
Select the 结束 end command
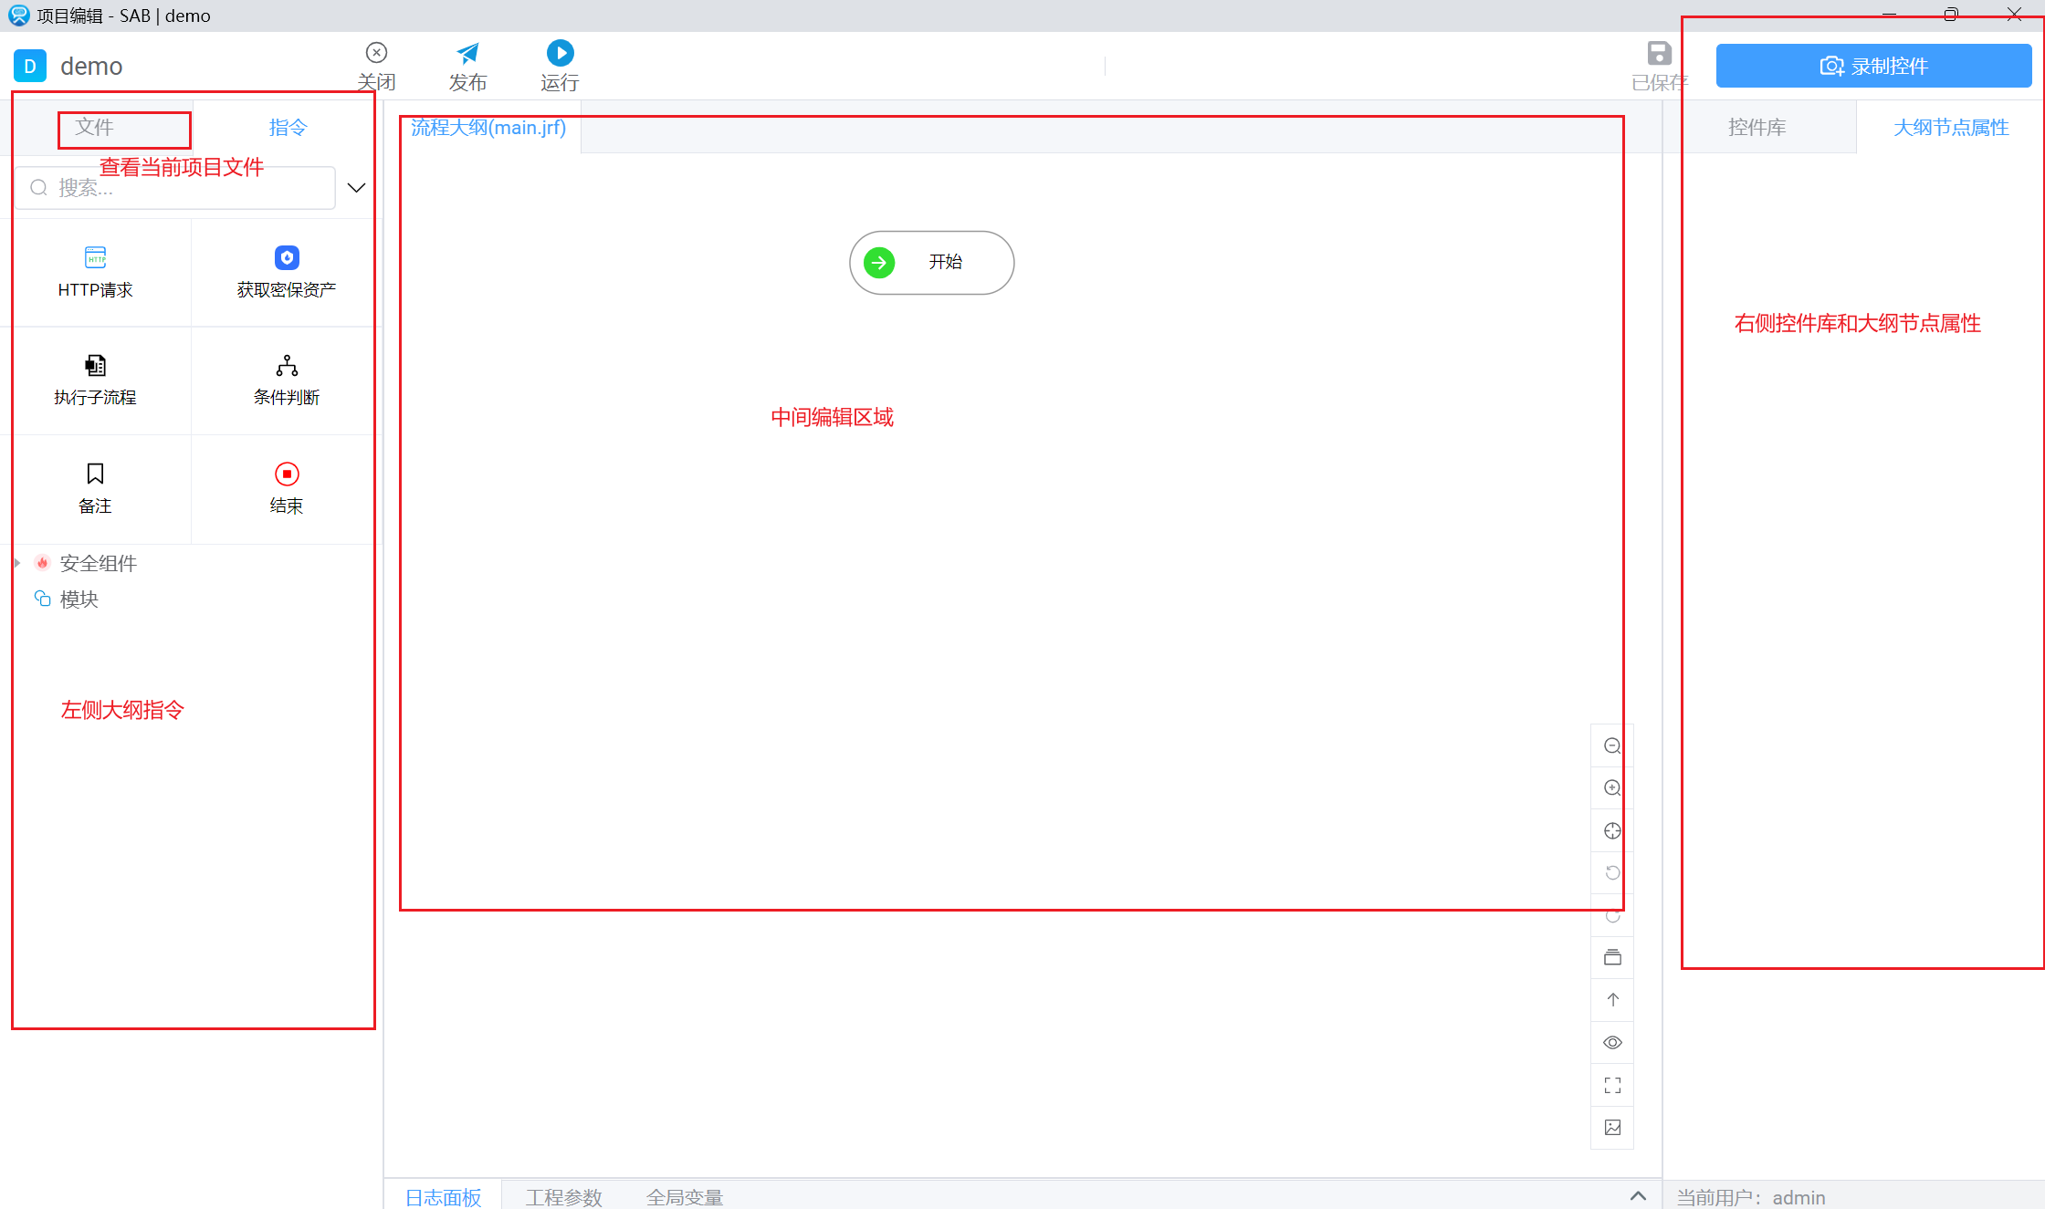click(x=287, y=488)
